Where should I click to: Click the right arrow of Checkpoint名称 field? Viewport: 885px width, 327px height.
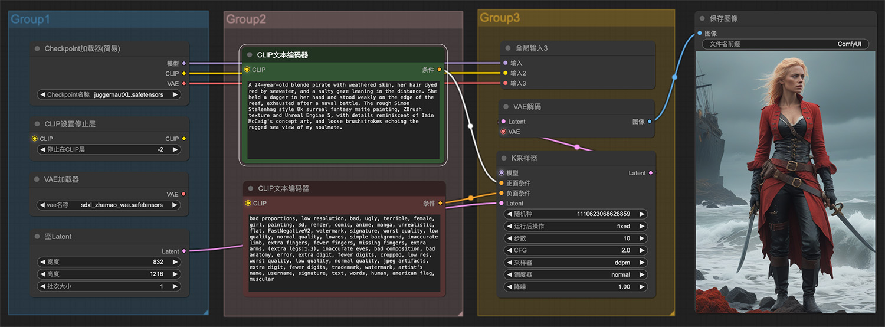coord(175,94)
